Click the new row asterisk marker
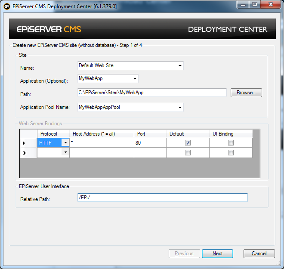Screen dimensions: 284x269 [23, 153]
